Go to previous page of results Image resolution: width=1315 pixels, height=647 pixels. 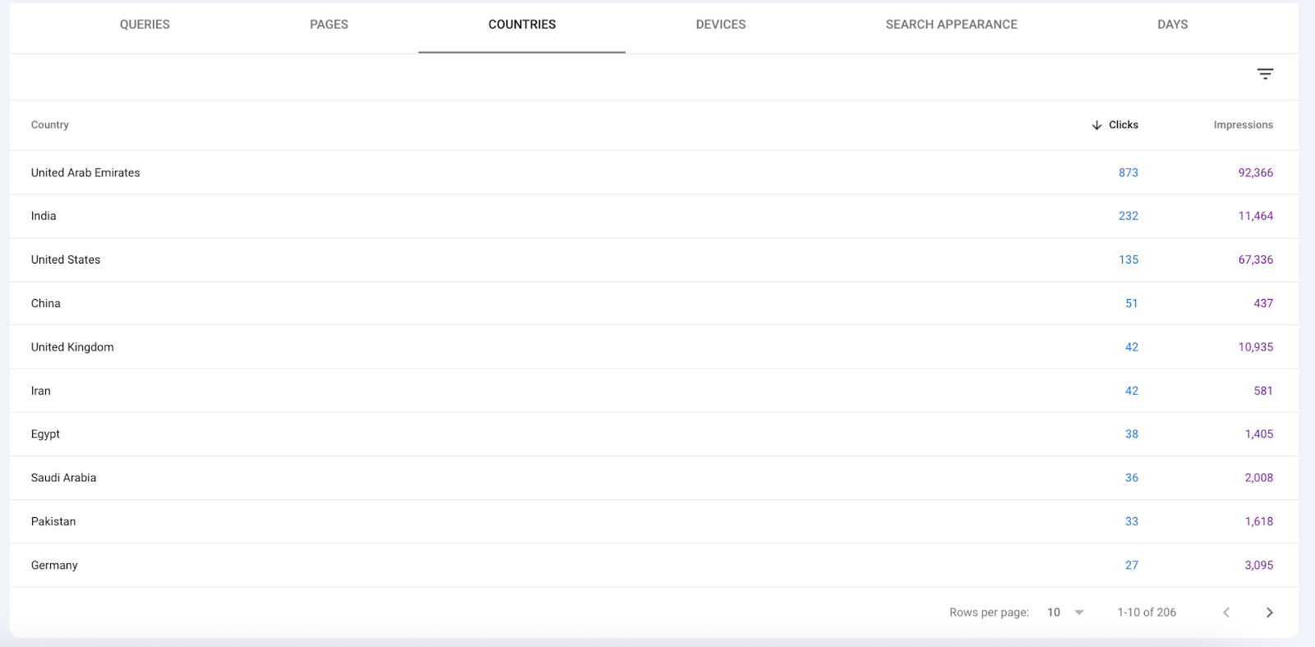pyautogui.click(x=1226, y=613)
